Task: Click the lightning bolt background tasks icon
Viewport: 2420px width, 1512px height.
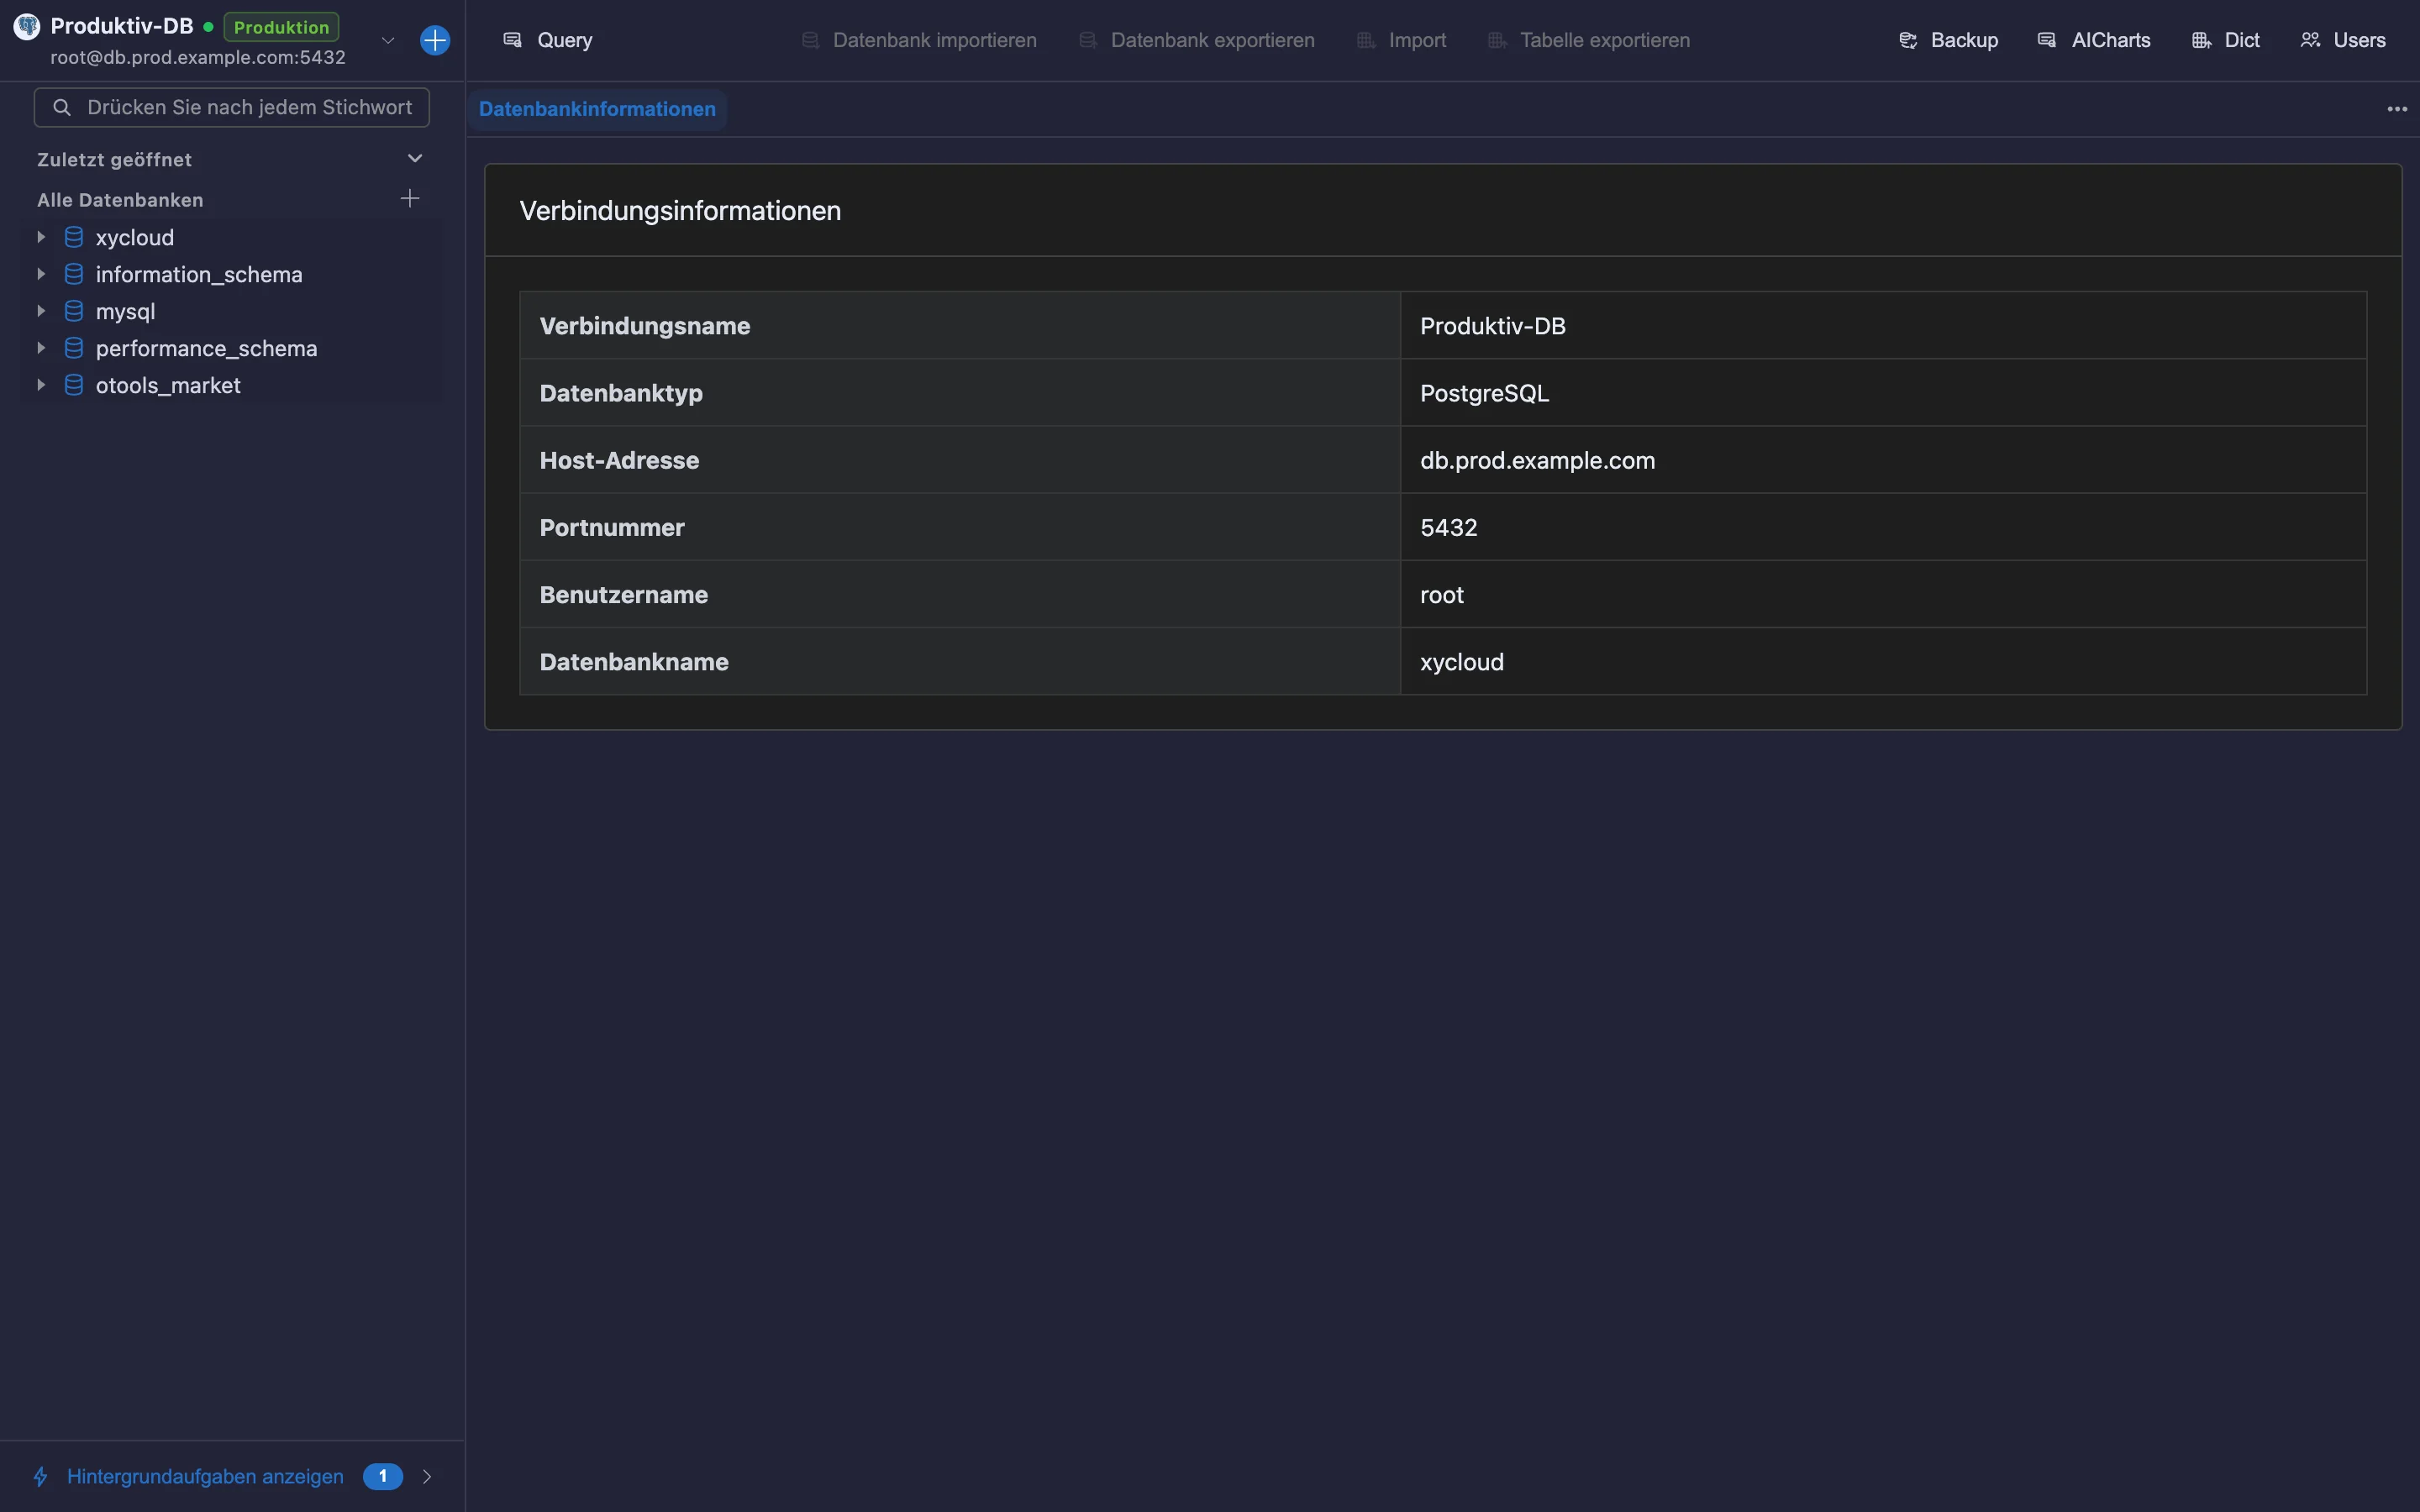Action: coord(41,1476)
